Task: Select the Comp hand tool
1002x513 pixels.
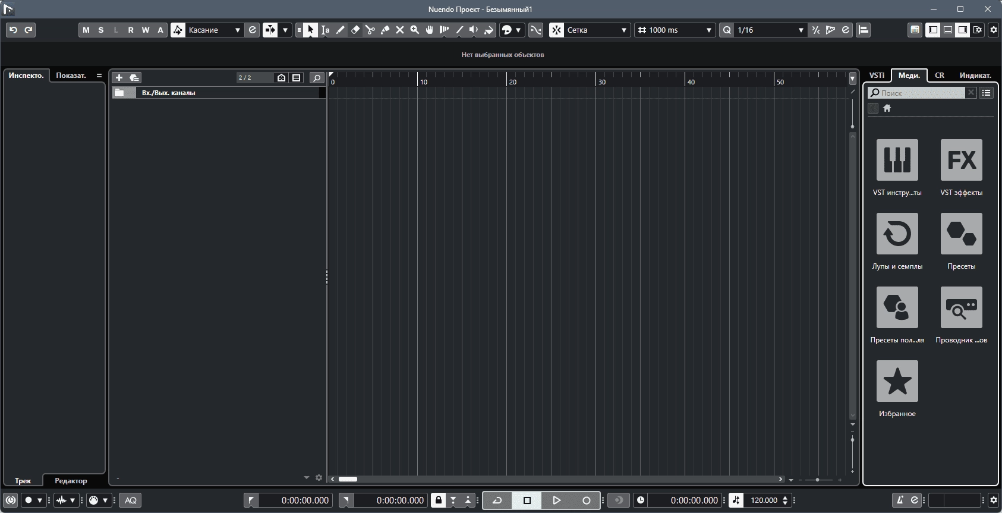Action: (x=429, y=30)
